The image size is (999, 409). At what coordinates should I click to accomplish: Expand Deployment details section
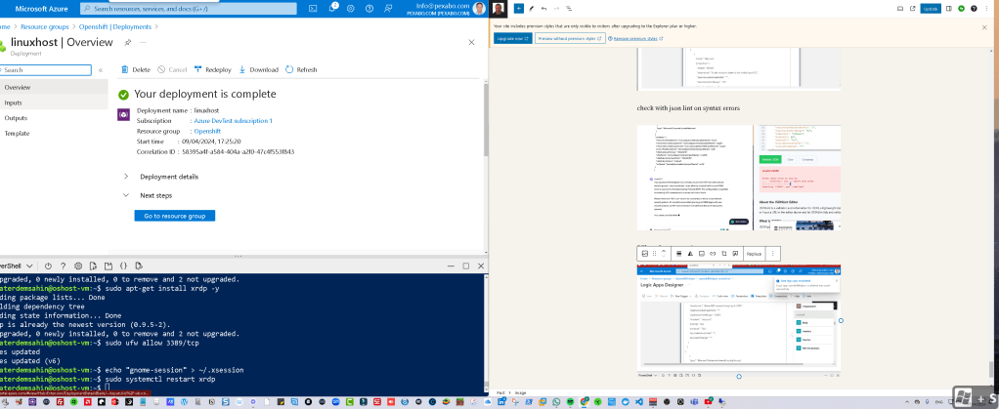tap(161, 177)
